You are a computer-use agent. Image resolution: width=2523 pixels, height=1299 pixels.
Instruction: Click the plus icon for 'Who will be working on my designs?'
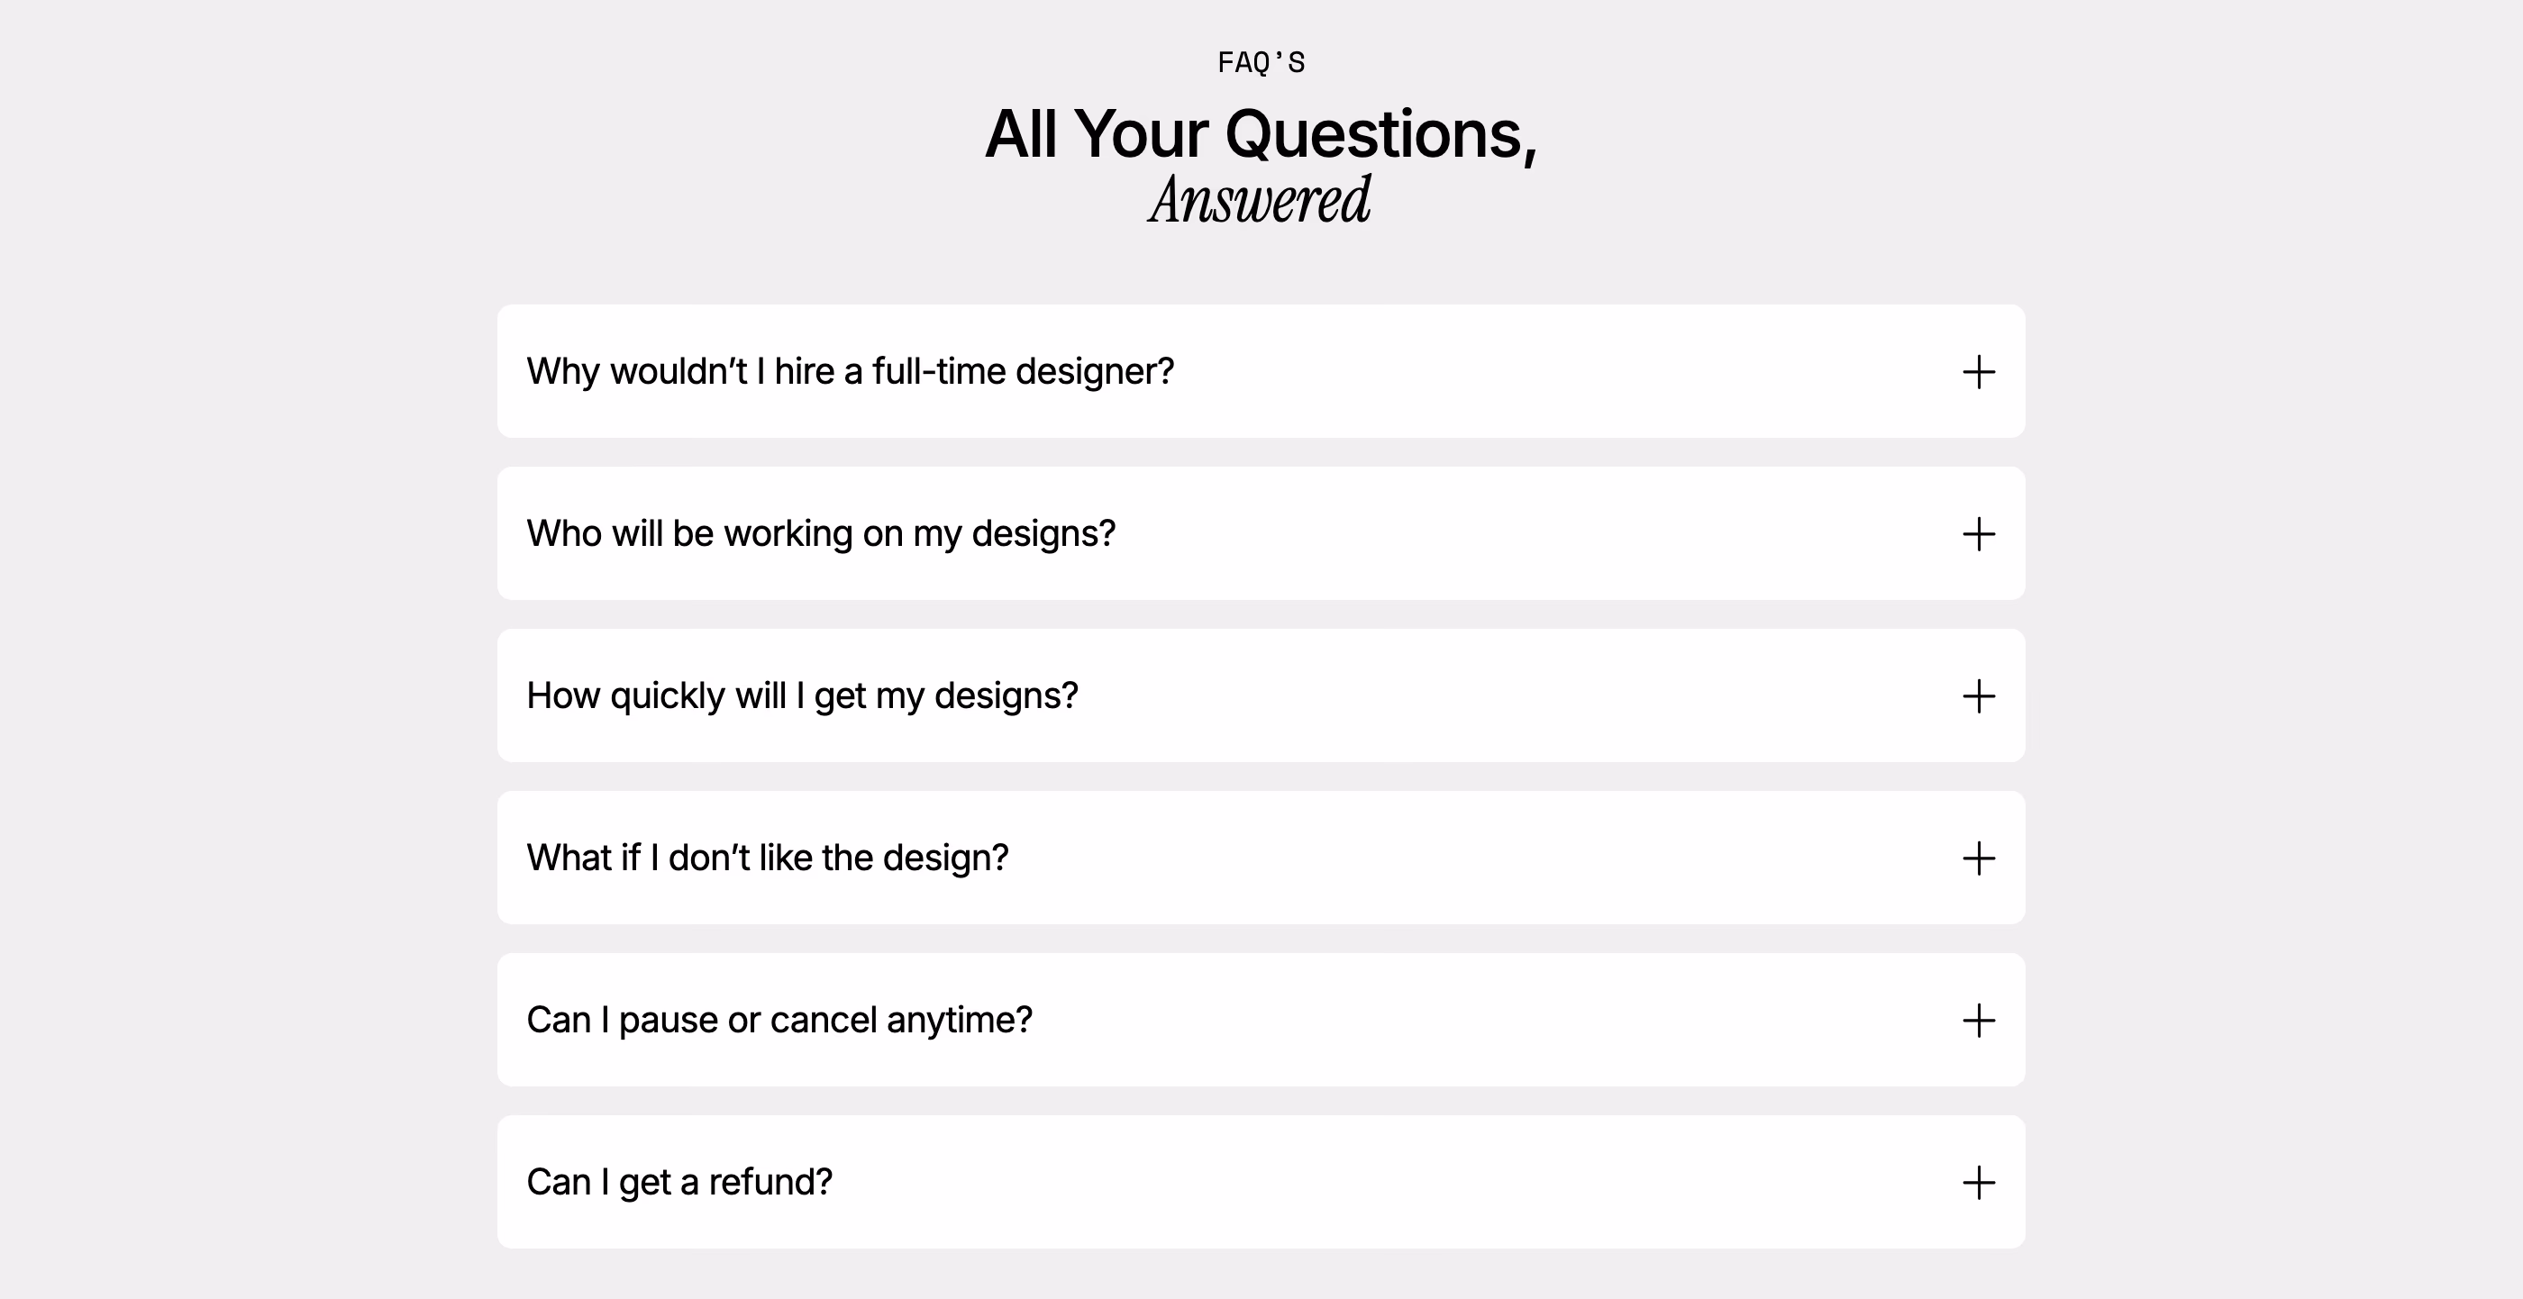[x=1979, y=534]
